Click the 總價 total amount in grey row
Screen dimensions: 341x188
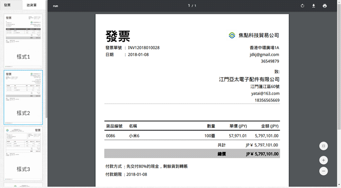262,154
